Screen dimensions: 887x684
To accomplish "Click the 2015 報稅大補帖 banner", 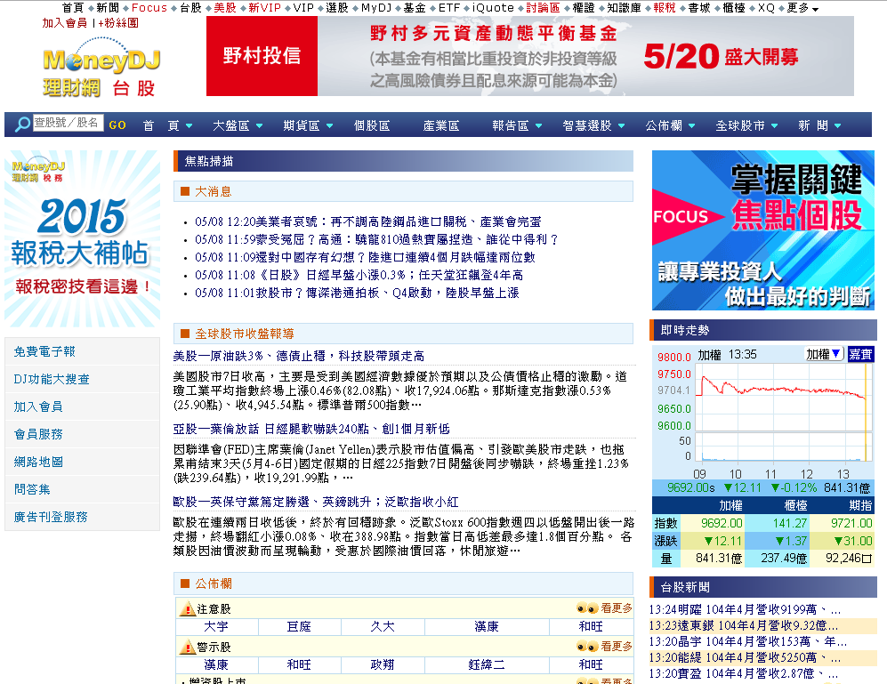I will click(x=81, y=240).
